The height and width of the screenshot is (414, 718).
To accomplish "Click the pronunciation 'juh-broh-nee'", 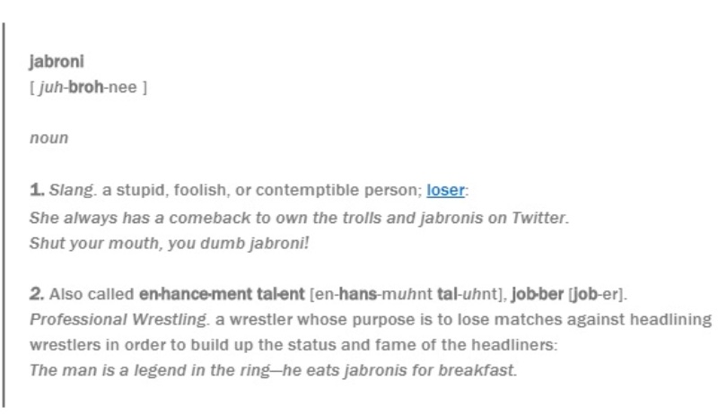I will (88, 88).
